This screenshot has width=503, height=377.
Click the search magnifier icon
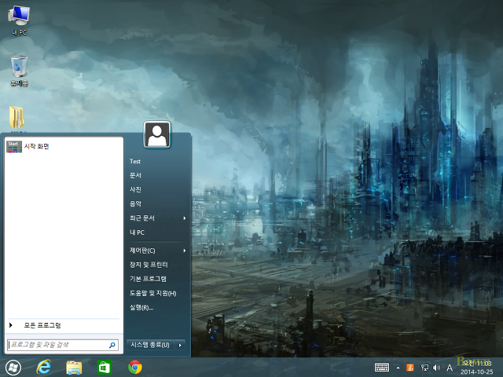[x=112, y=346]
